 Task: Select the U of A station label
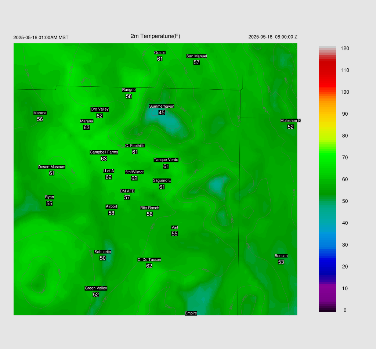coord(109,171)
